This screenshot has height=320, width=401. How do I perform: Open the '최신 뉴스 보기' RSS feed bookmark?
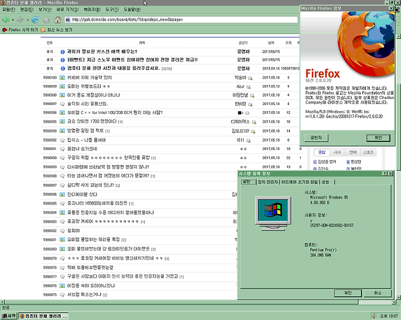57,30
